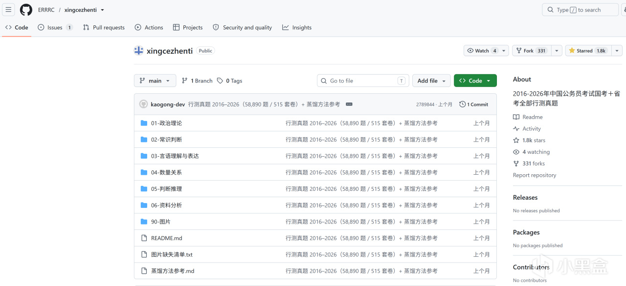Expand the commit message ellipsis icon
626x286 pixels.
(x=349, y=104)
